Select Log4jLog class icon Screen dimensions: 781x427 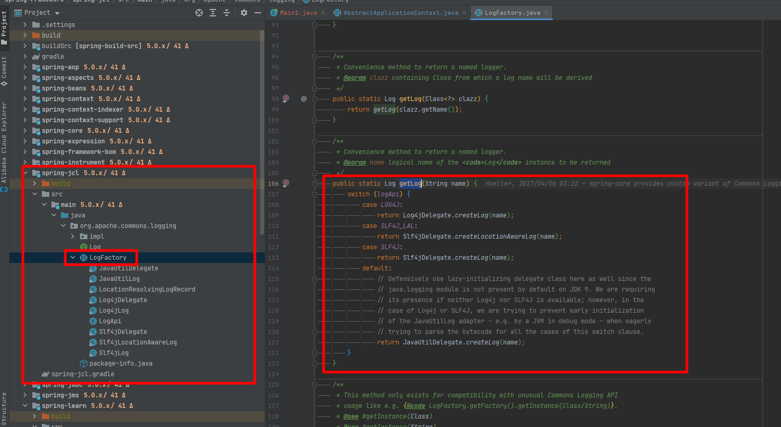click(x=93, y=311)
